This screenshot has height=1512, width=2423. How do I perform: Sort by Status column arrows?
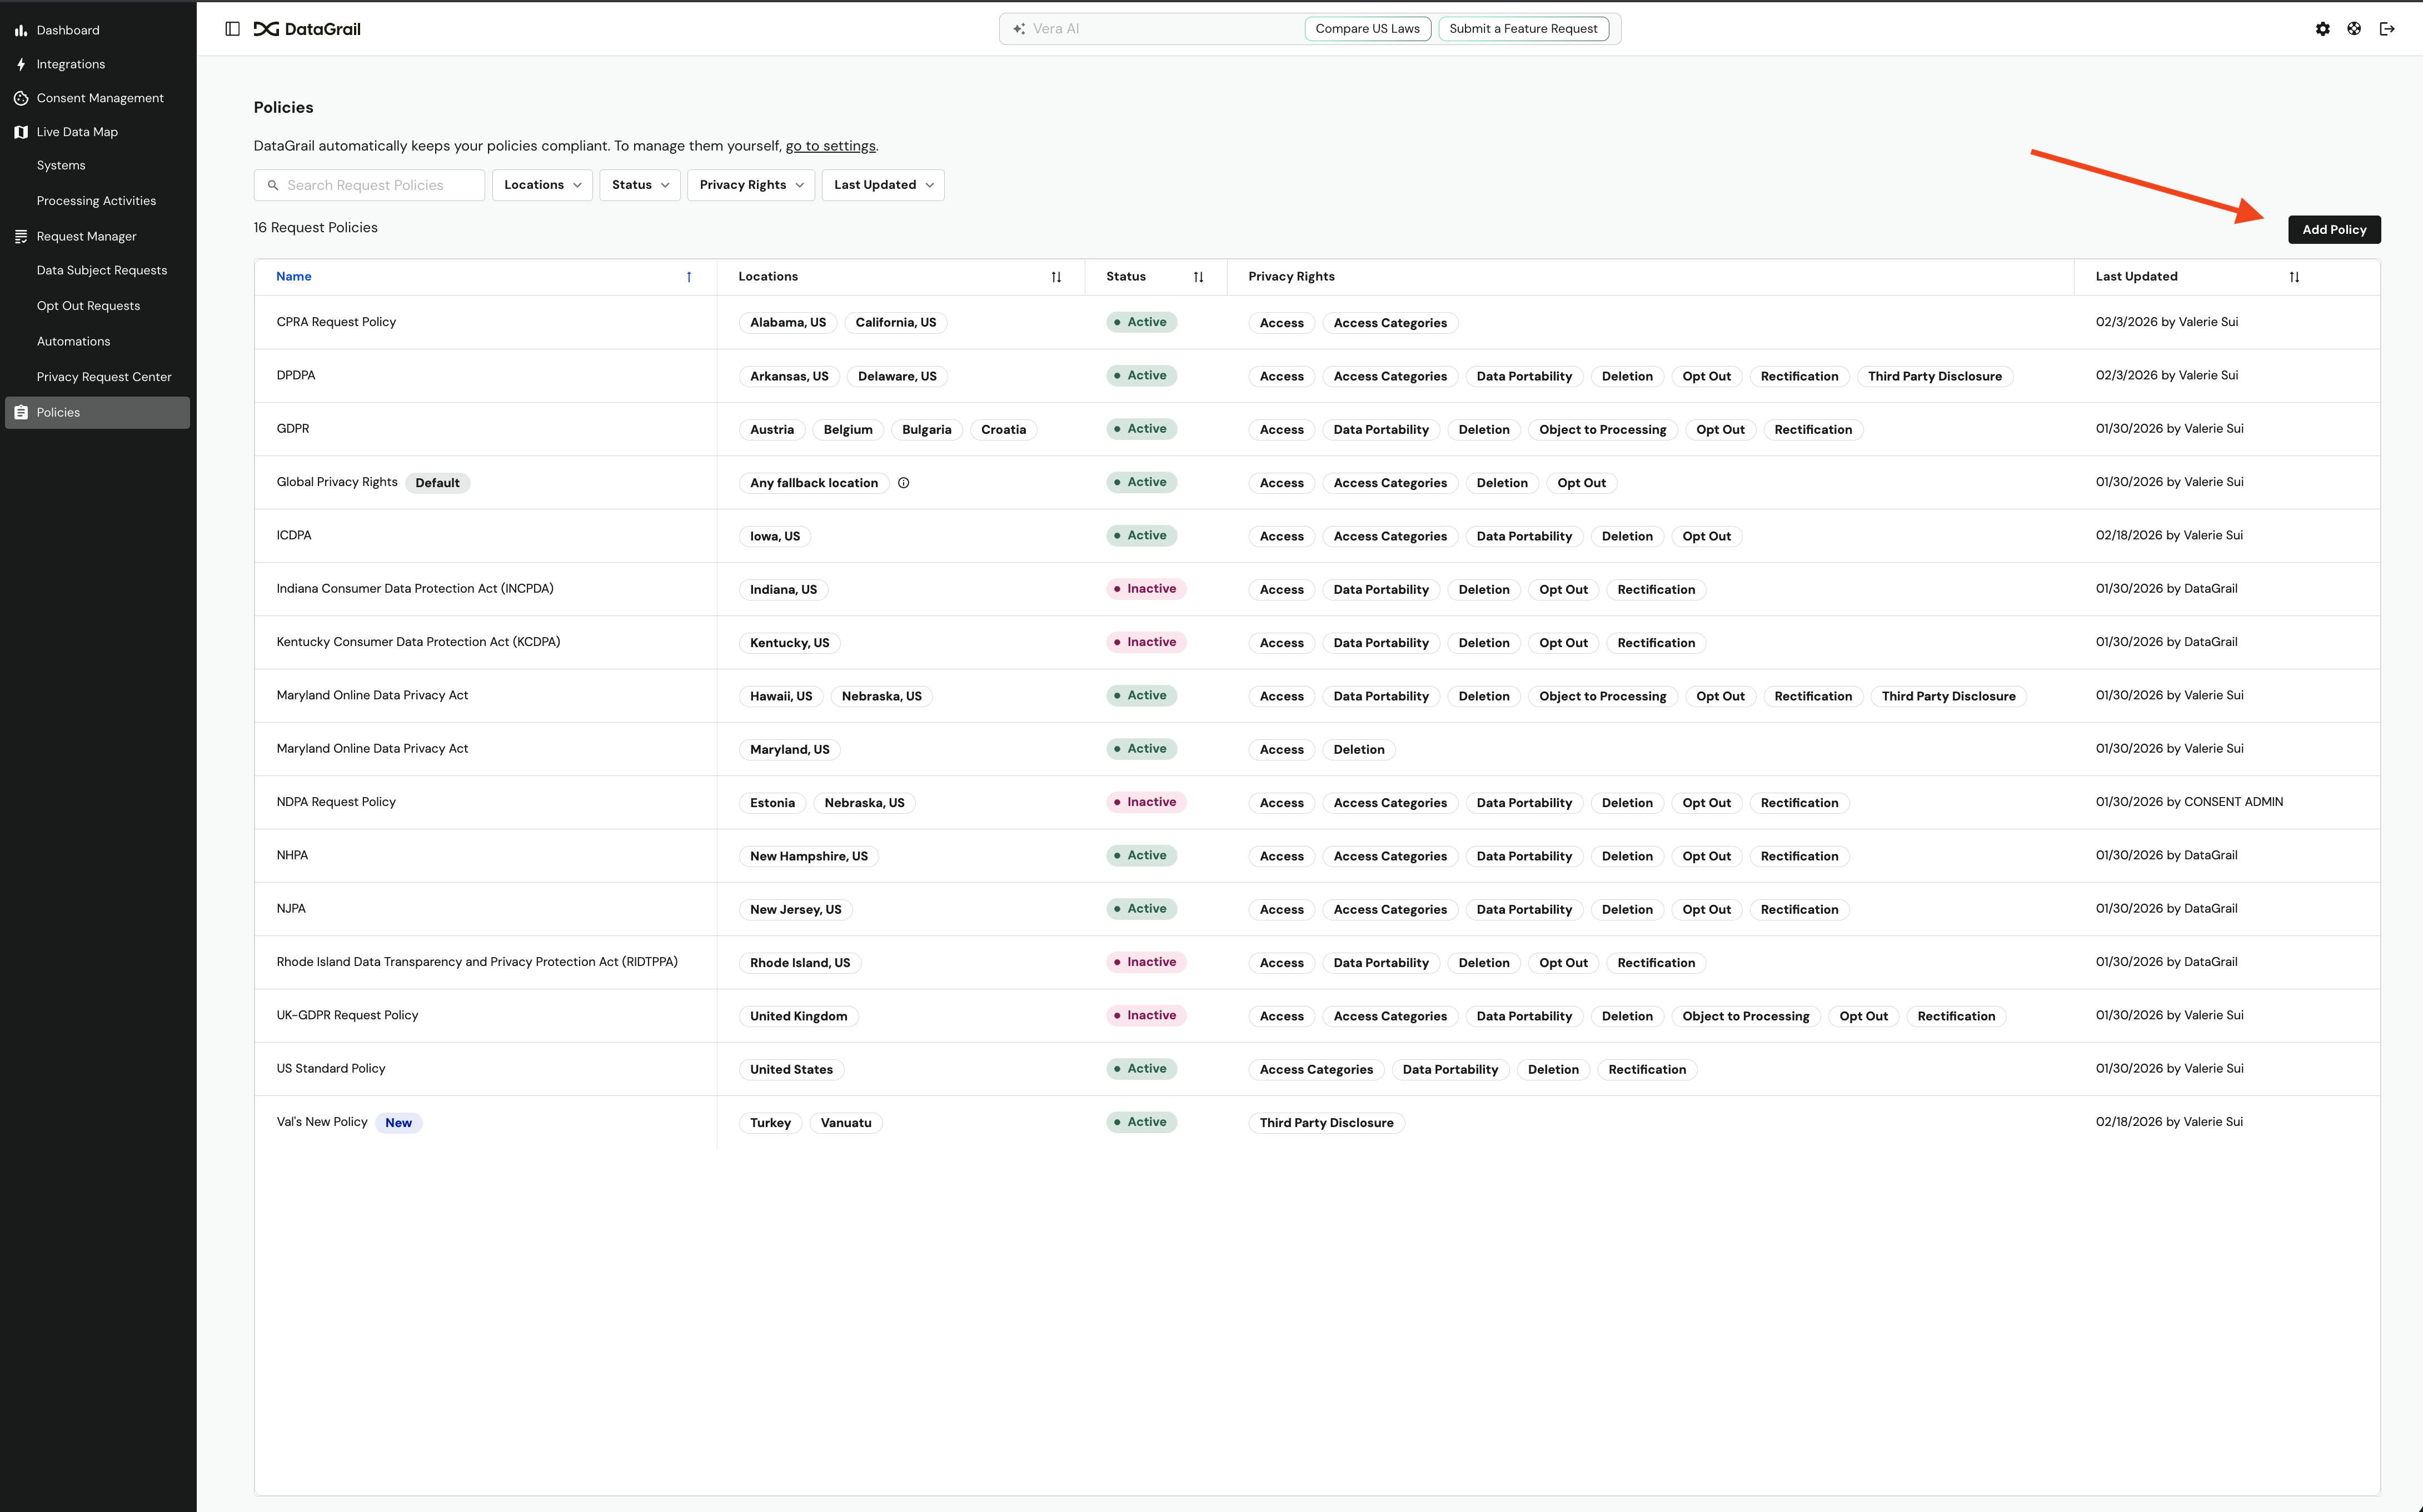click(1199, 277)
